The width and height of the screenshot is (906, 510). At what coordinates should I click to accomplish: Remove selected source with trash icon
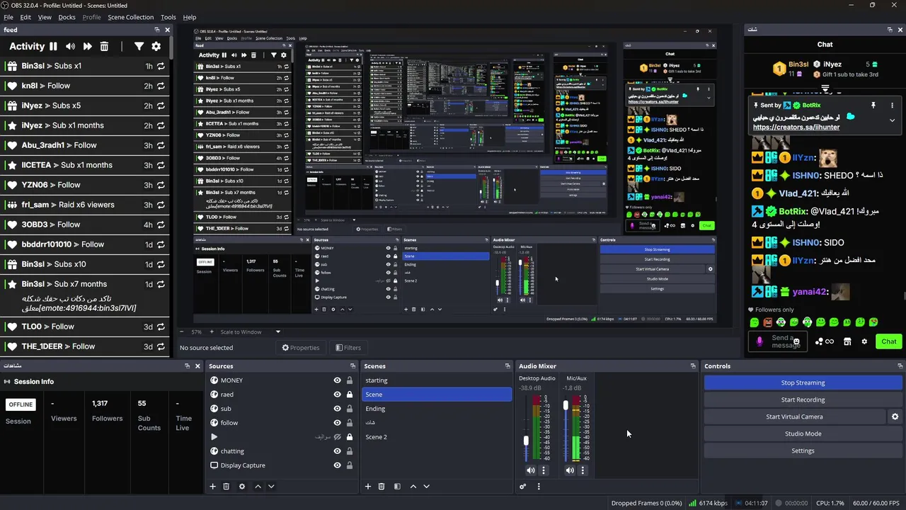226,487
